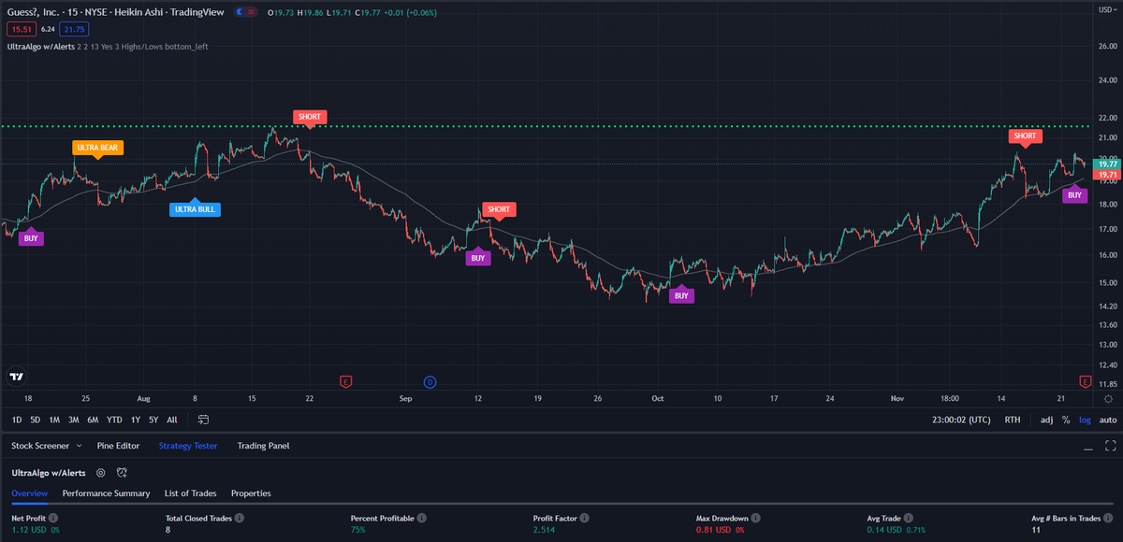
Task: Open the List of Trades tab
Action: (190, 492)
